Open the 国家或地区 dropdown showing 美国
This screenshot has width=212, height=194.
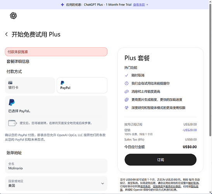(x=56, y=184)
